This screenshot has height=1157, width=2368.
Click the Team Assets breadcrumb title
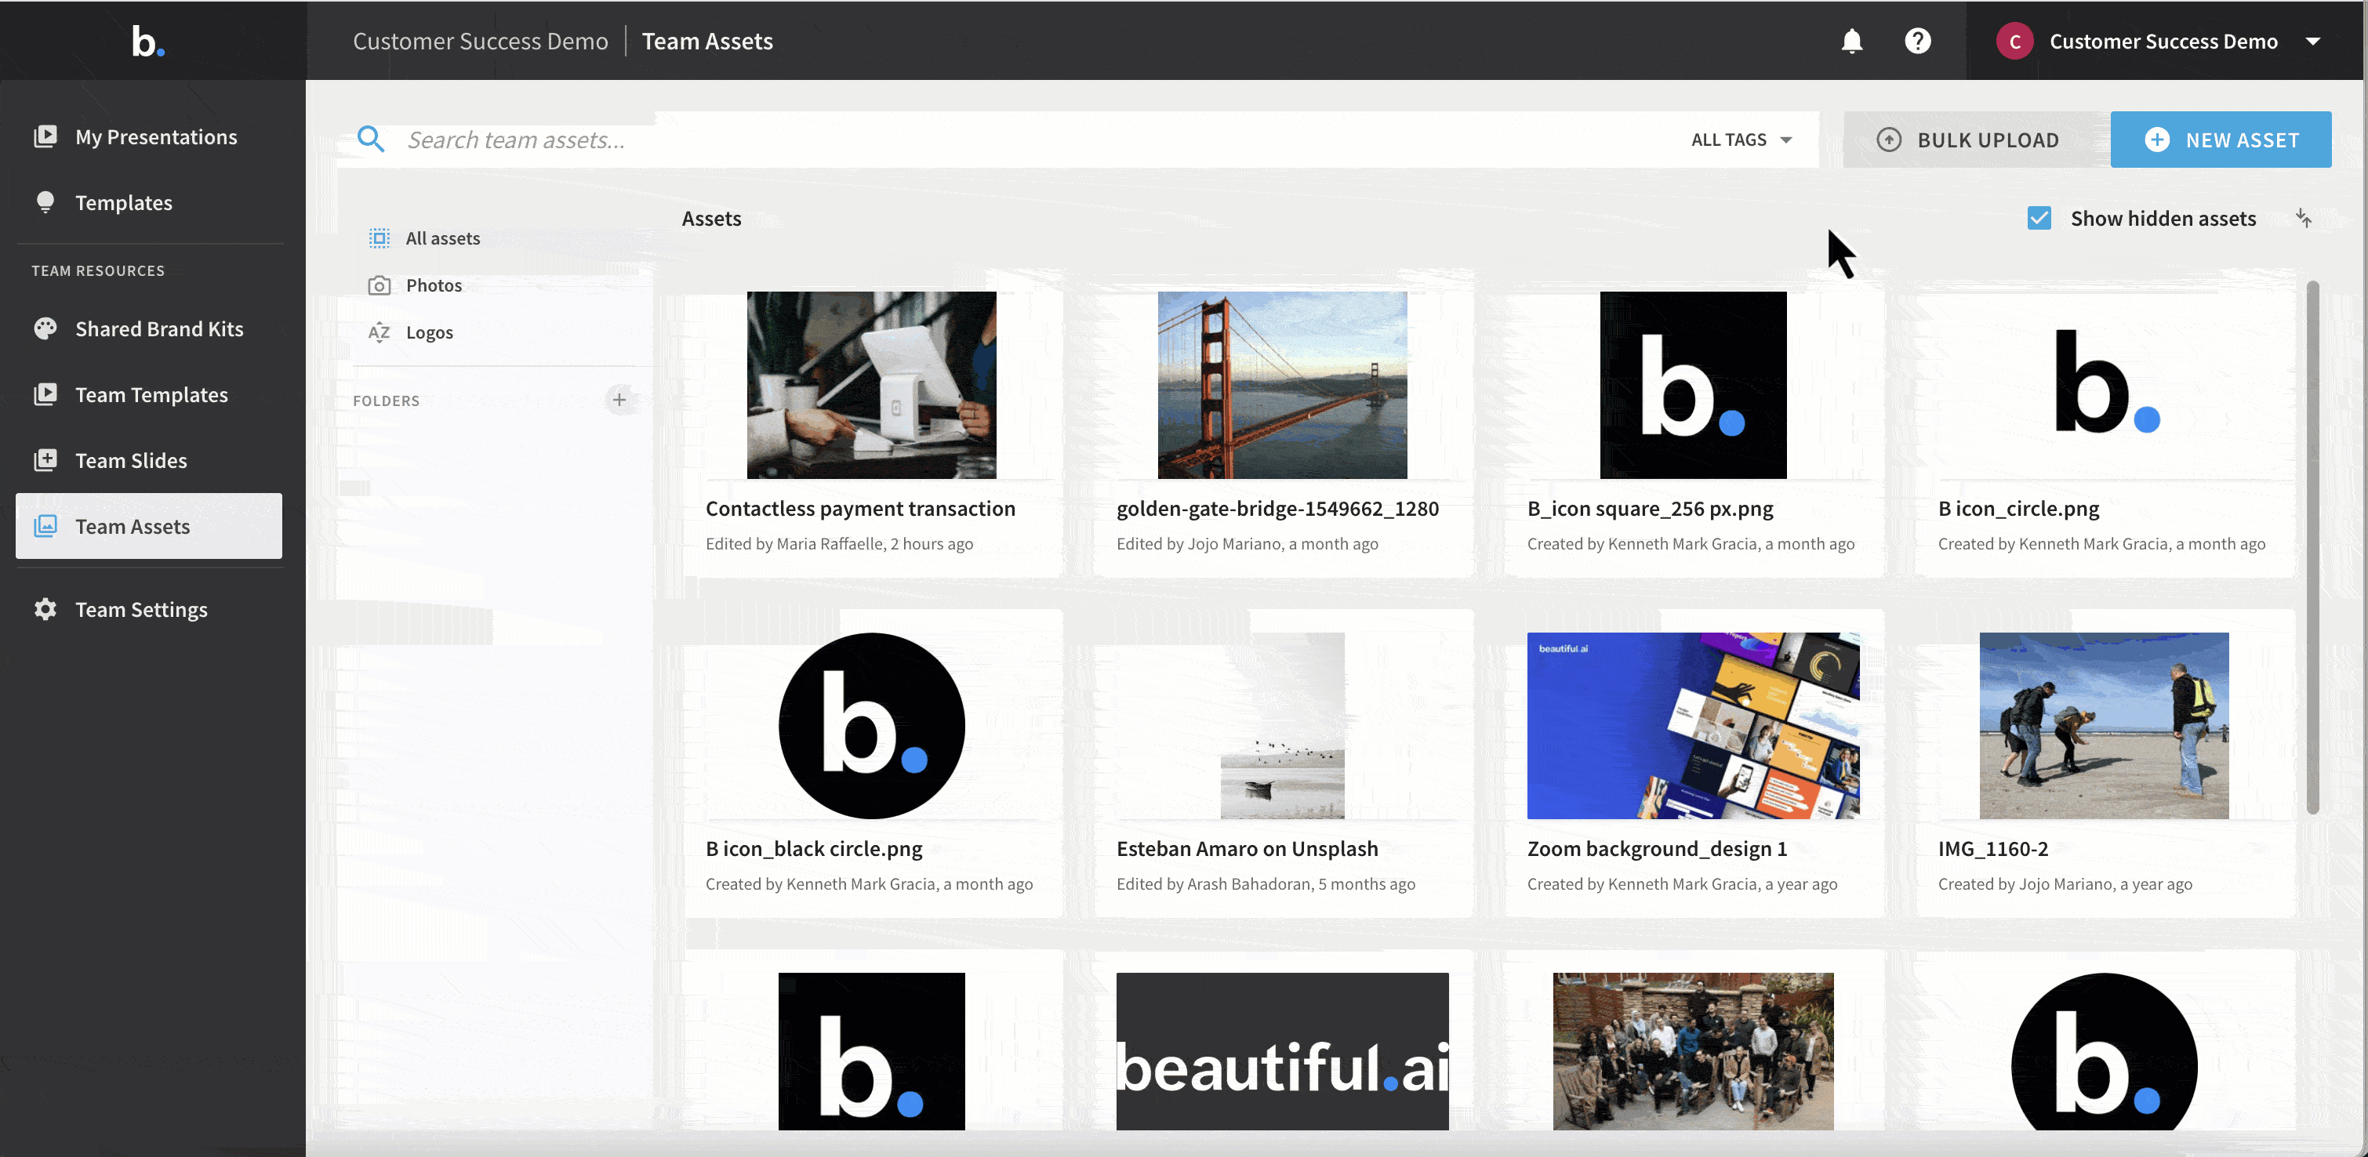[x=707, y=42]
